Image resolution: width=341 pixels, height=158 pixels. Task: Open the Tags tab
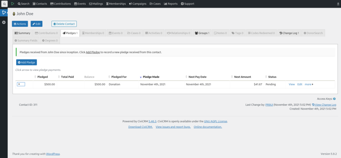pyautogui.click(x=237, y=33)
